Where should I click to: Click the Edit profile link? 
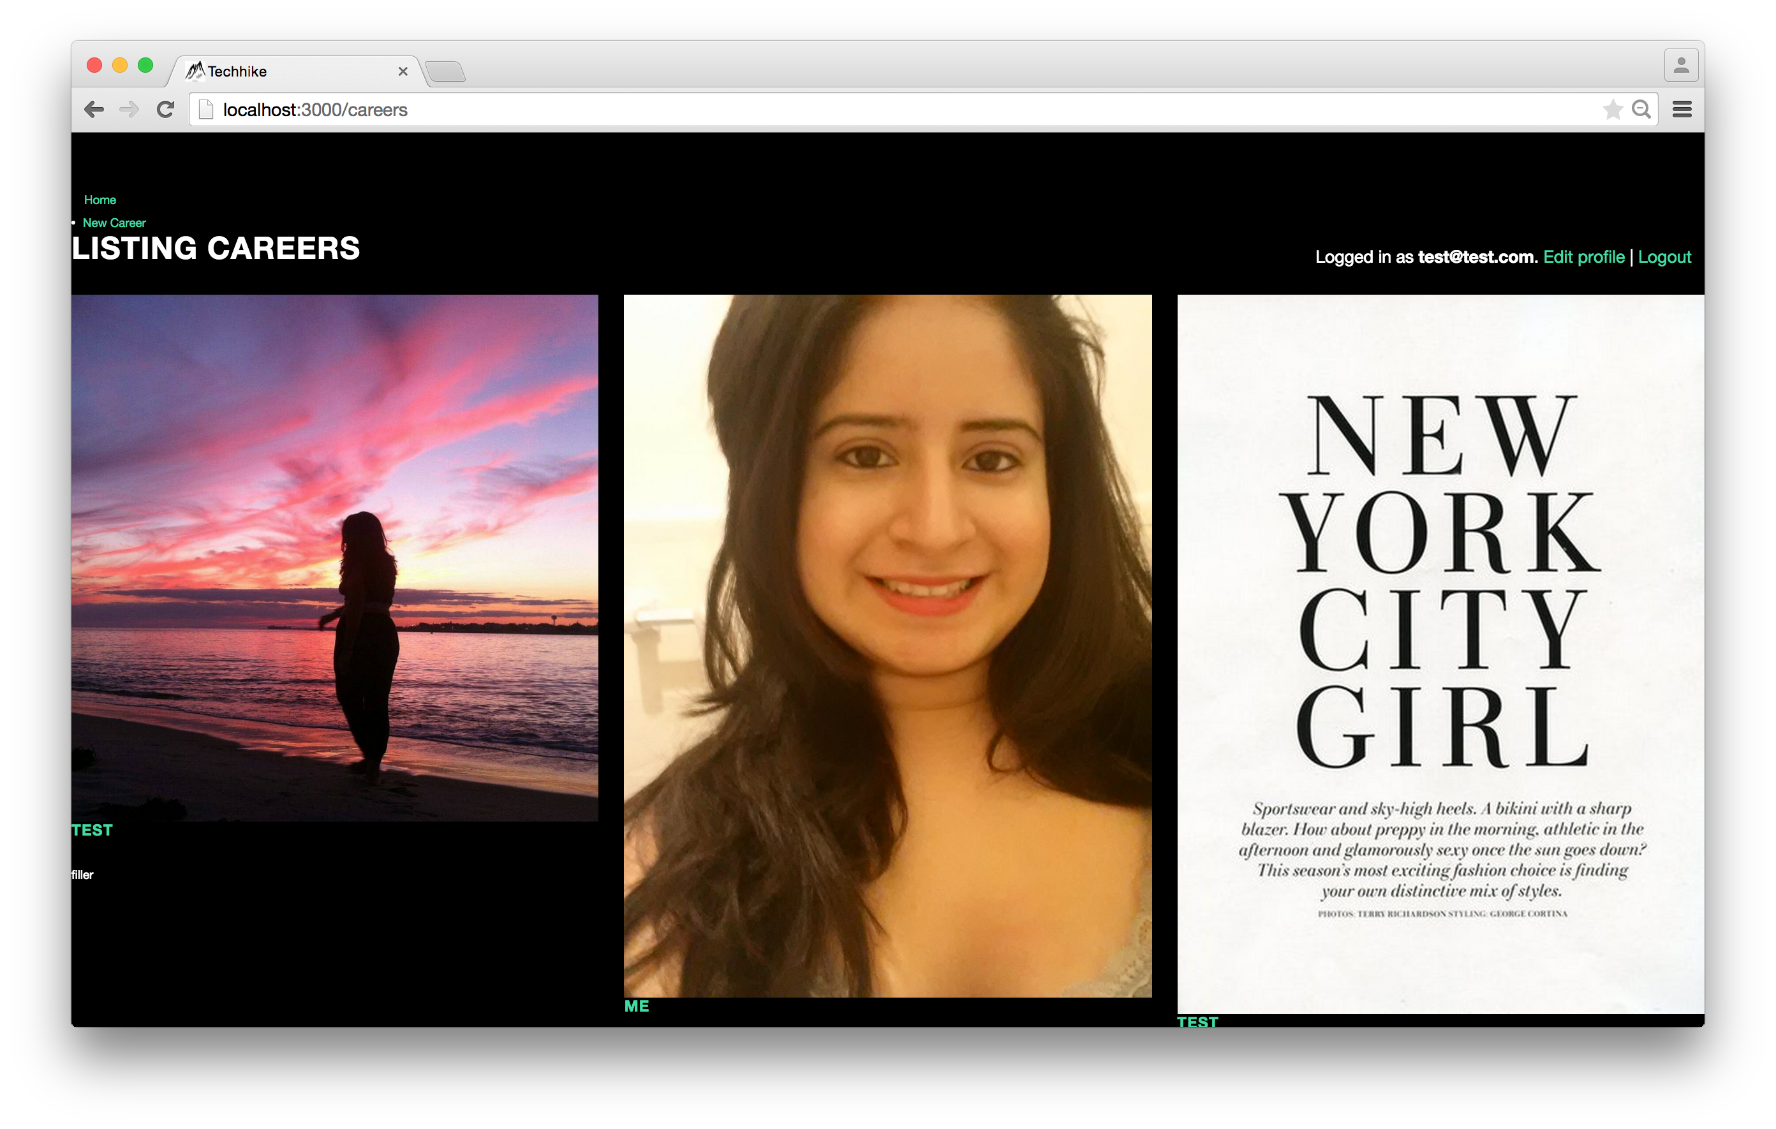pos(1583,256)
